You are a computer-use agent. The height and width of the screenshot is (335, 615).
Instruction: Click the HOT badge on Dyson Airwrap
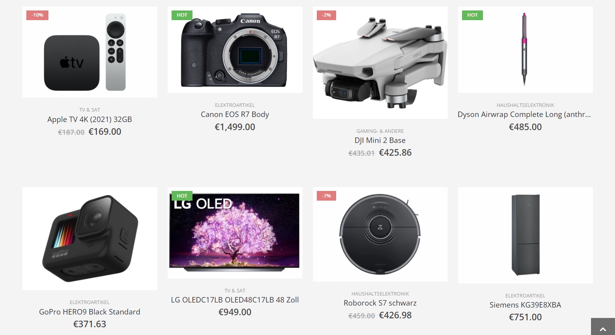click(472, 15)
